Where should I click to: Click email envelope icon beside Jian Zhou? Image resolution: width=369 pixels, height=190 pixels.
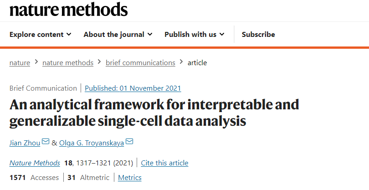pyautogui.click(x=46, y=142)
